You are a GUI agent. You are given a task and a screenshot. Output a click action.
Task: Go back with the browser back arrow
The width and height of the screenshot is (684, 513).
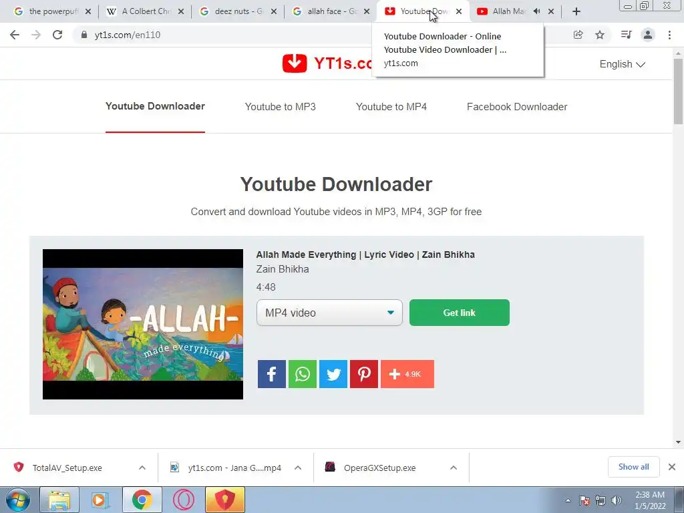[15, 35]
